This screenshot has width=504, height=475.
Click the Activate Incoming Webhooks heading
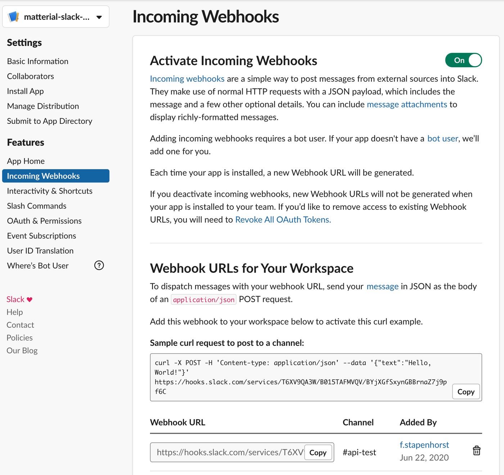[234, 61]
